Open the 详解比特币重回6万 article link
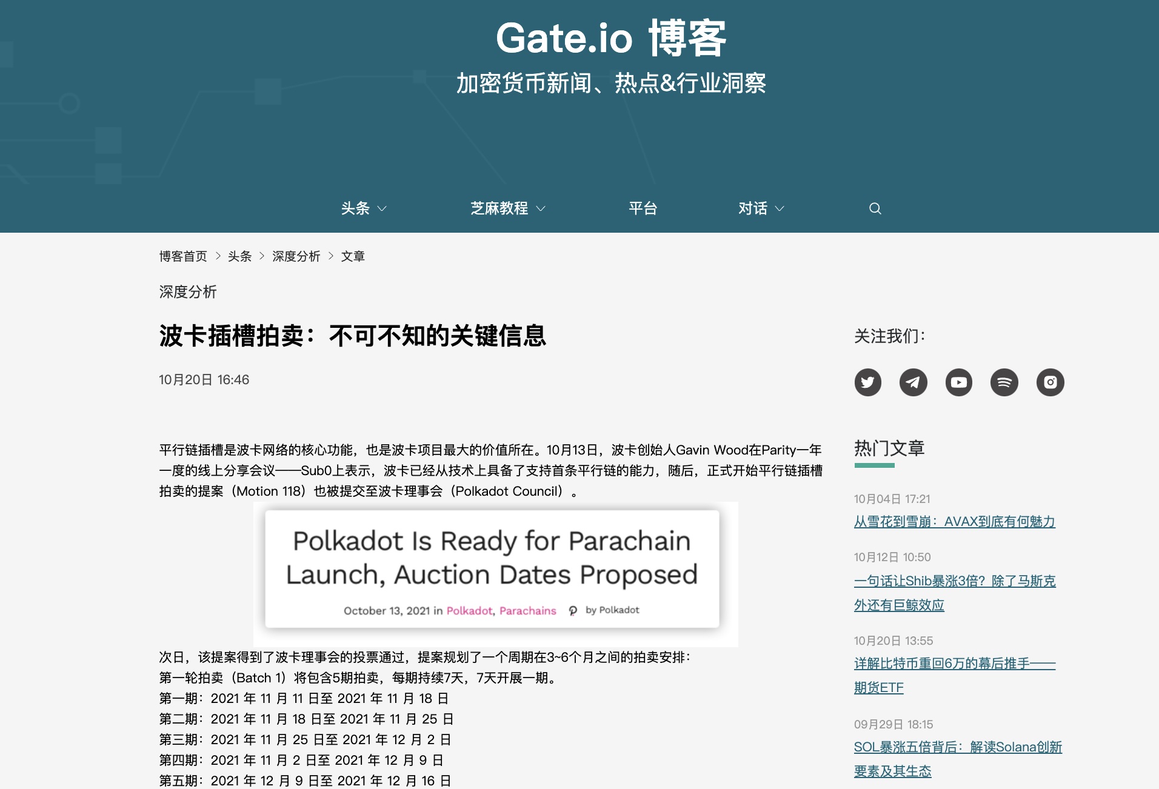This screenshot has width=1159, height=789. [955, 676]
